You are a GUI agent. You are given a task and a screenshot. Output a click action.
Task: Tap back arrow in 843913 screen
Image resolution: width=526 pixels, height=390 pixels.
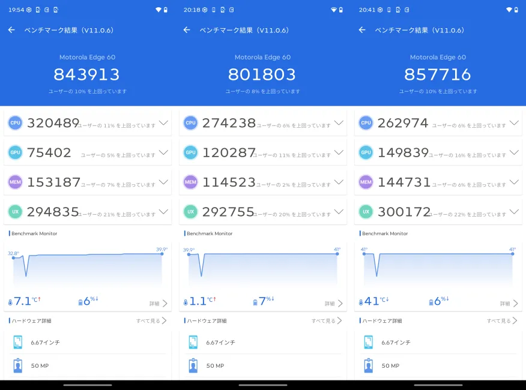click(11, 30)
